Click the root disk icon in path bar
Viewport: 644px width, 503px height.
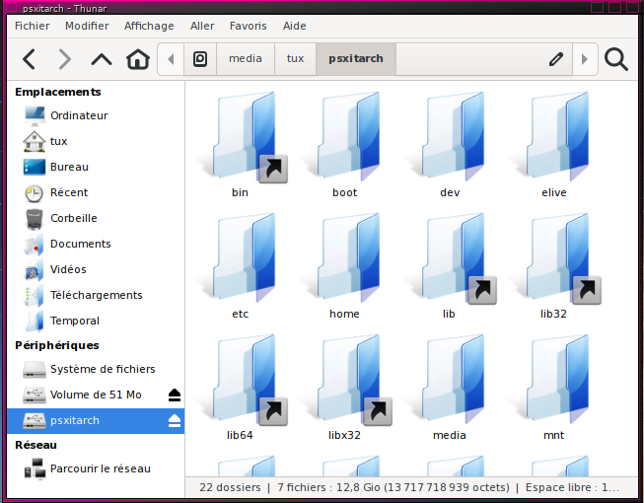click(200, 59)
